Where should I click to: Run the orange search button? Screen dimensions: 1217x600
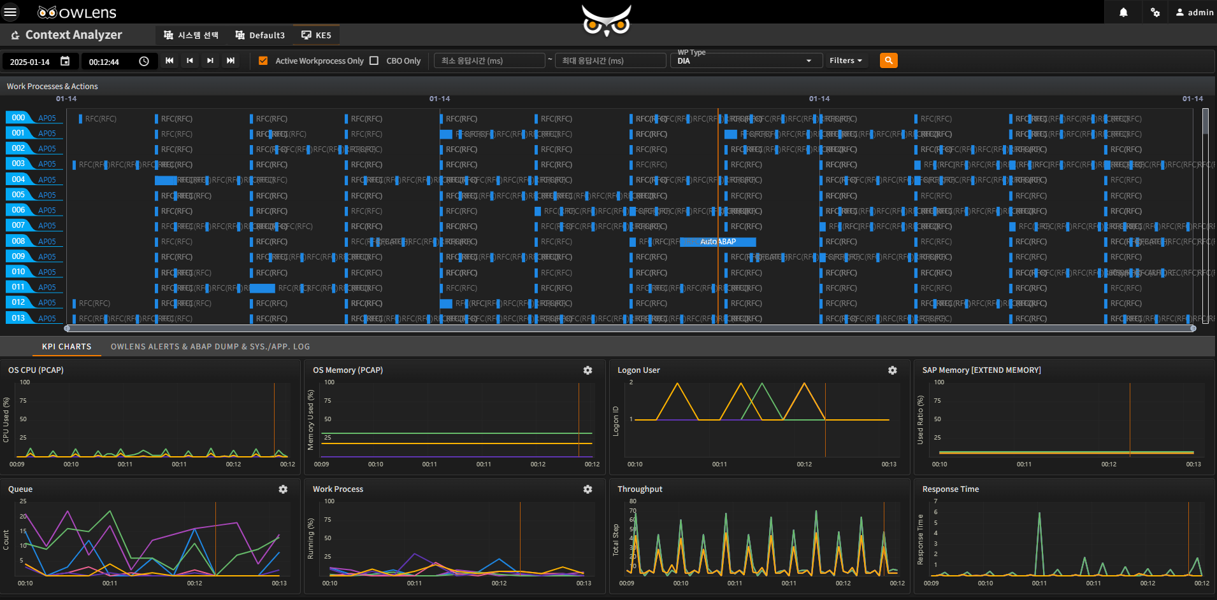888,60
